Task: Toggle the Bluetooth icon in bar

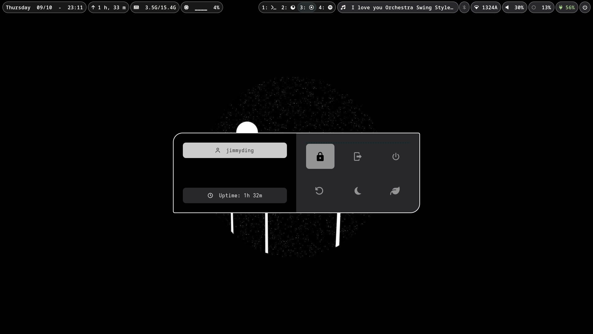Action: [x=464, y=7]
